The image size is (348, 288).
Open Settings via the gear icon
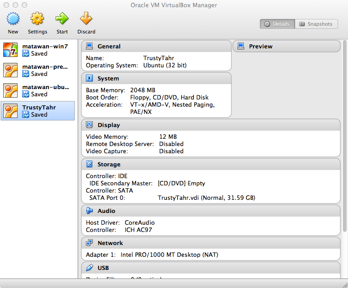[x=37, y=19]
